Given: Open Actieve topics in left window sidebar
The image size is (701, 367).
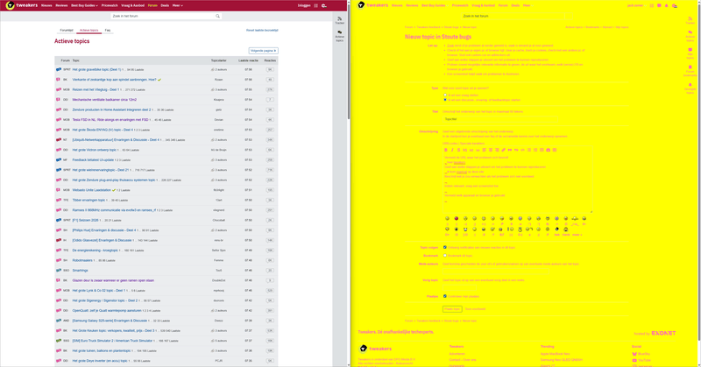Looking at the screenshot, I should (340, 36).
